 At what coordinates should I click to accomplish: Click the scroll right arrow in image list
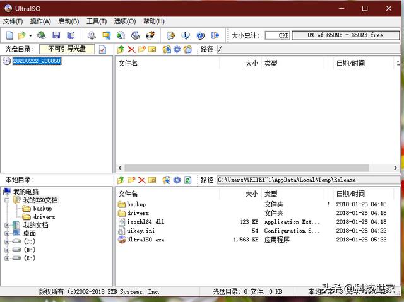pyautogui.click(x=396, y=168)
